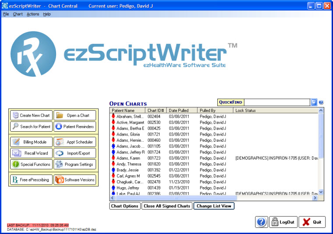Image resolution: width=333 pixels, height=234 pixels.
Task: Click date pulled 01/19/2011
Action: pos(179,188)
